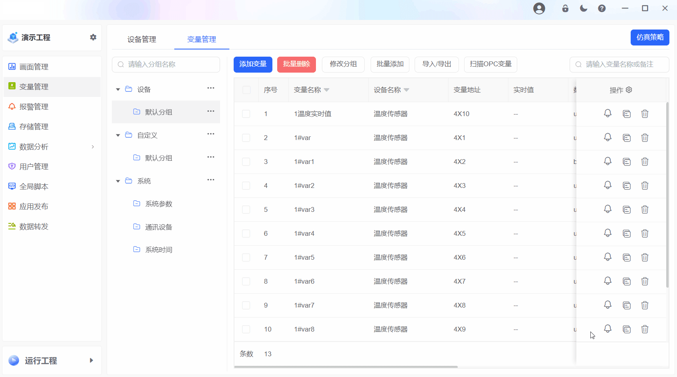Open the sort dropdown on 设备名称 column

pyautogui.click(x=407, y=90)
